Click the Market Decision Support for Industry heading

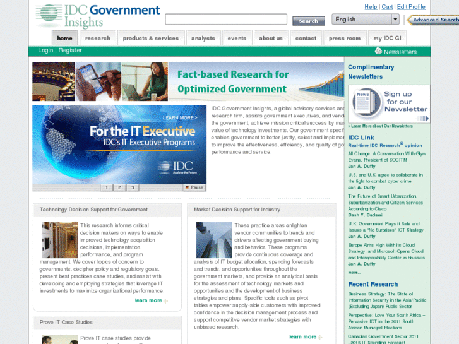click(237, 210)
